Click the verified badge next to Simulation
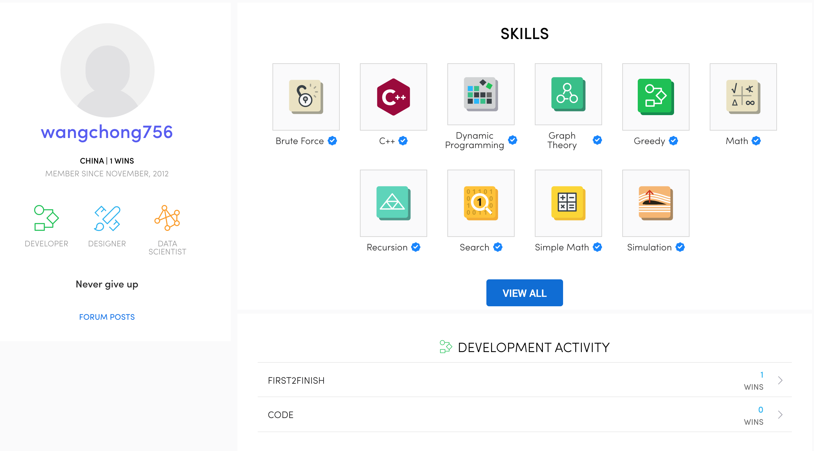This screenshot has width=814, height=451. [680, 247]
